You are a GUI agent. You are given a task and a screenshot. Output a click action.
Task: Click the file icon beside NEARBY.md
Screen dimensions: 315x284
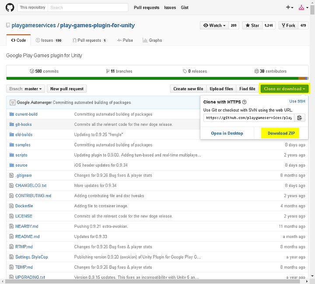click(x=11, y=226)
